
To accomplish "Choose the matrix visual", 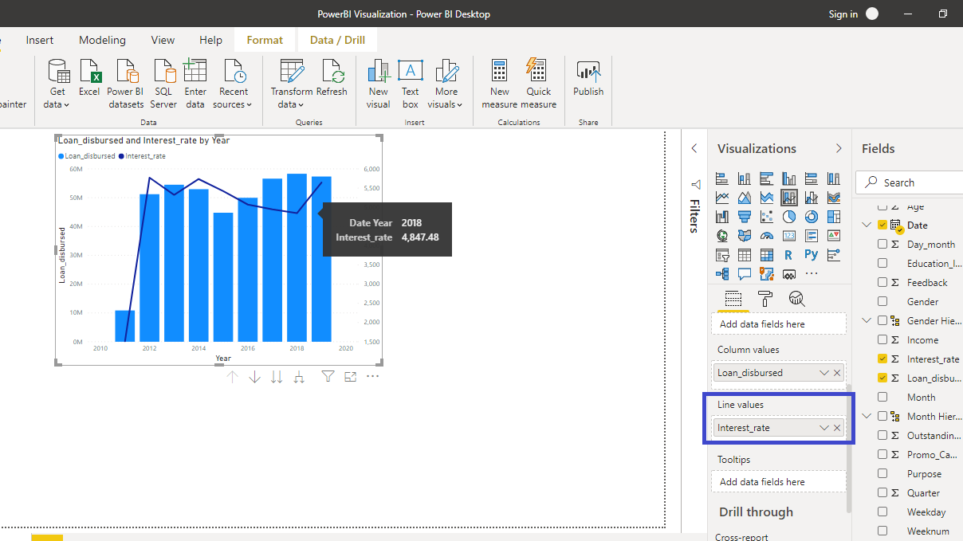I will [x=767, y=255].
